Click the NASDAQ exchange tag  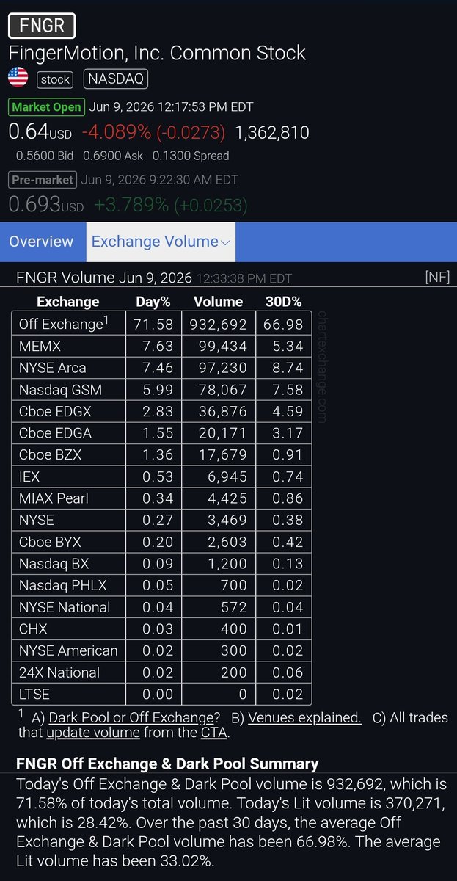point(116,79)
